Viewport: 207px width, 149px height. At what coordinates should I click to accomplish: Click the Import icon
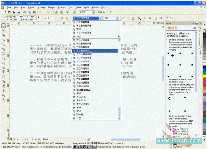point(57,12)
